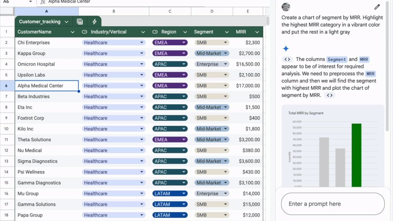
Task: Click the fx icon in the formula bar
Action: 43,1
